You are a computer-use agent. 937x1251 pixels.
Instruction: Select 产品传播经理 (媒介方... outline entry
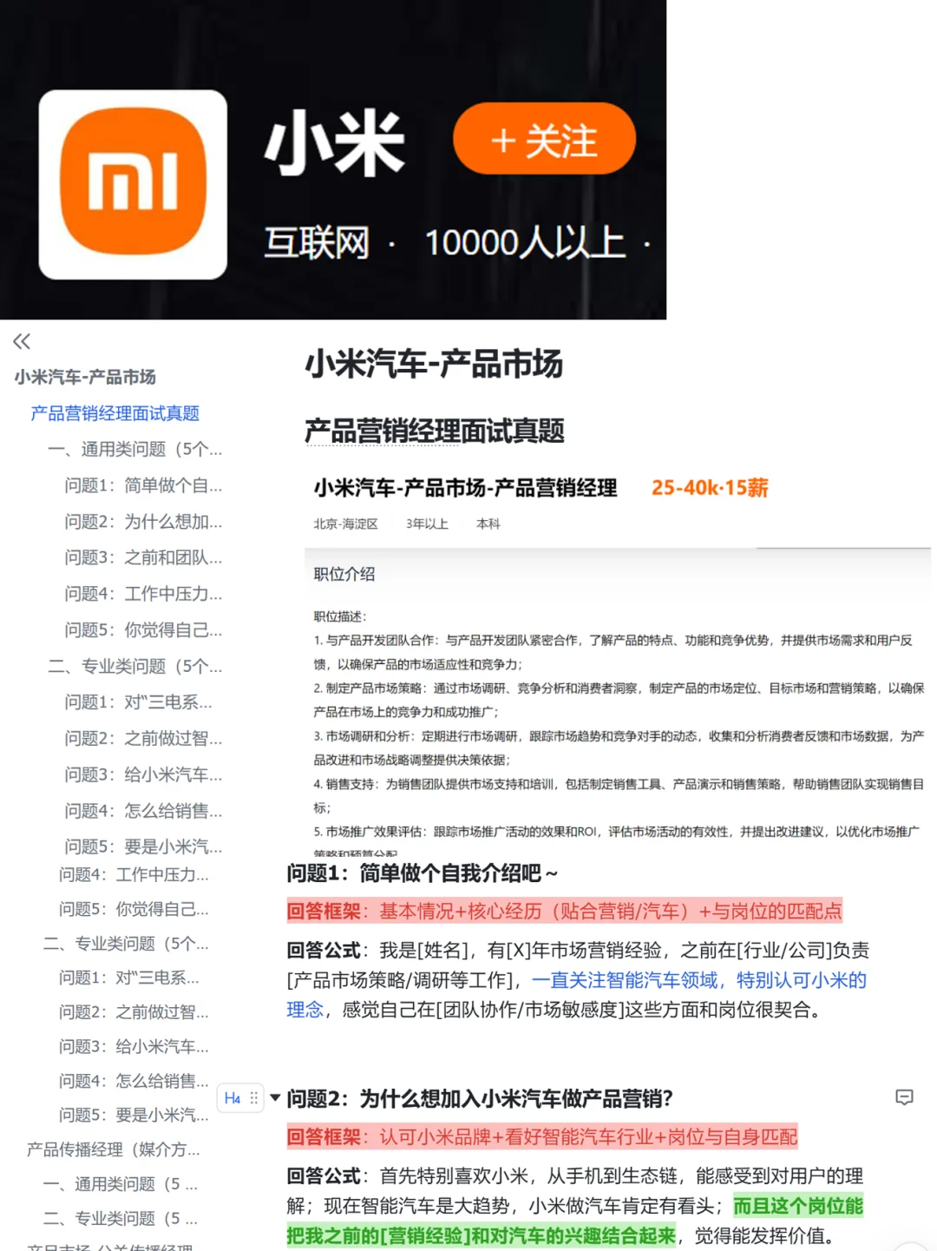[114, 1149]
